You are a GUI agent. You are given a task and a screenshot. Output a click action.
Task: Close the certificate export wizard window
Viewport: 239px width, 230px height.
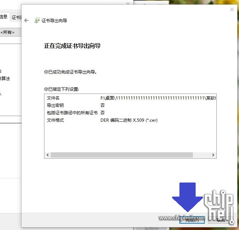pyautogui.click(x=232, y=9)
